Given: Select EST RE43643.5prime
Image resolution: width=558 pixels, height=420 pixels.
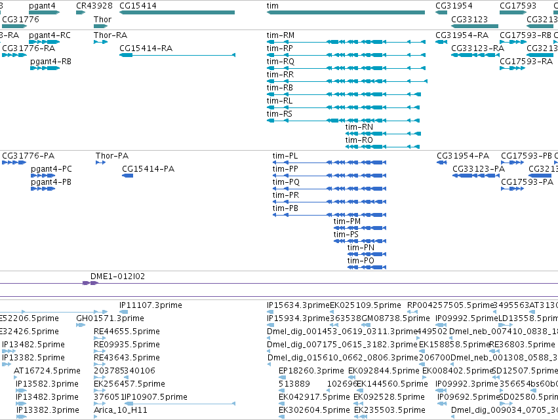Looking at the screenshot, I should (x=100, y=364).
